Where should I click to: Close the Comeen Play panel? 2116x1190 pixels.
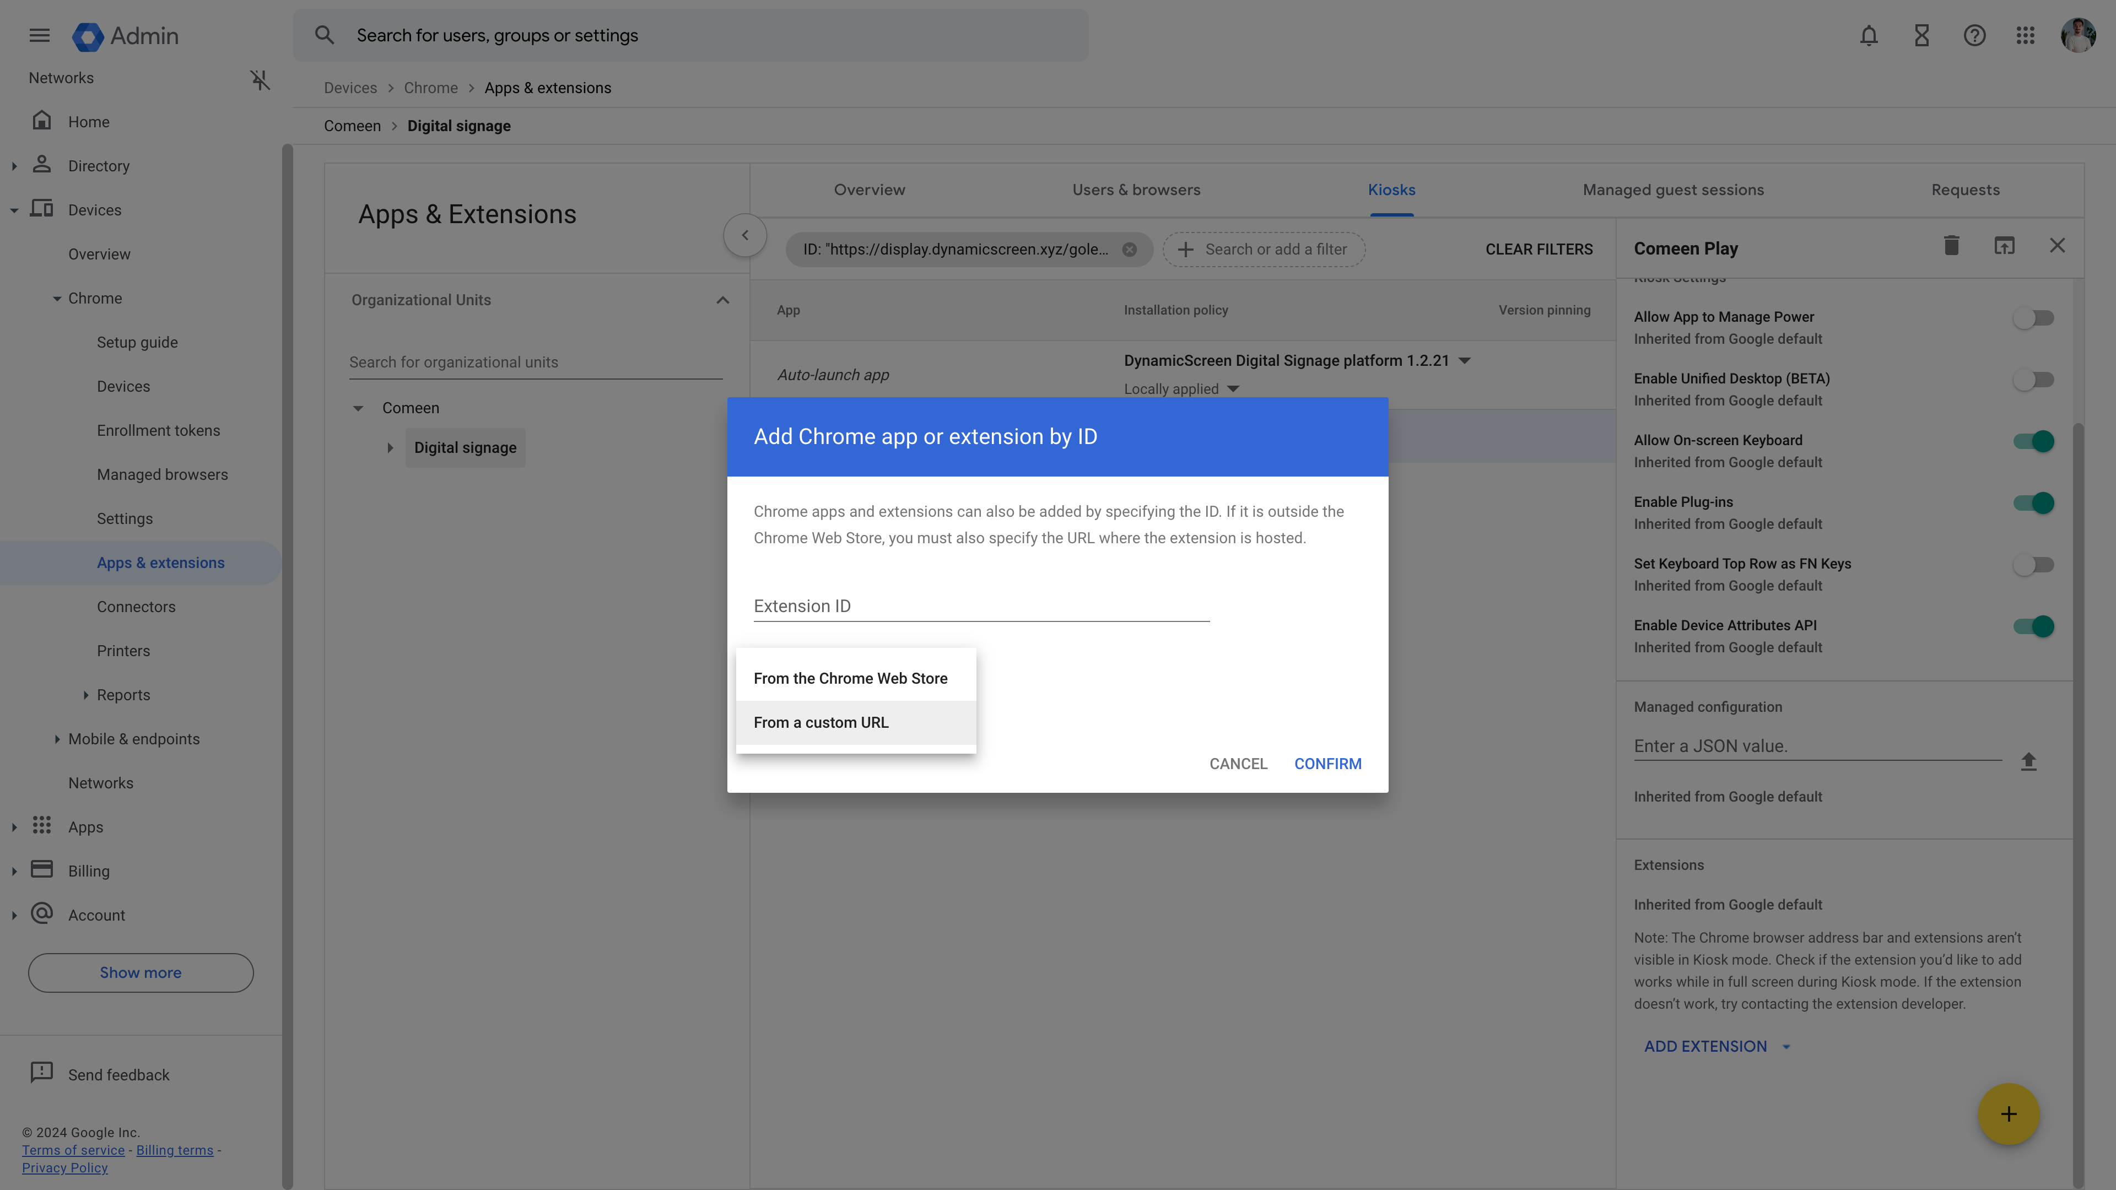pyautogui.click(x=2057, y=246)
